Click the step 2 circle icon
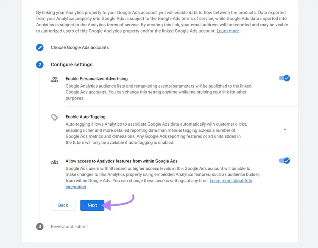Image resolution: width=318 pixels, height=248 pixels. tap(40, 65)
